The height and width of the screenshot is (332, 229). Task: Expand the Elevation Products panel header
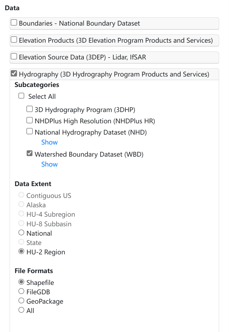pos(116,40)
